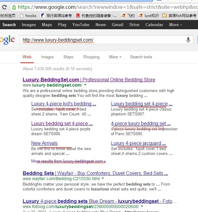Click the Wayfair snippet starting BeddingNo matter
The width and height of the screenshot is (198, 212).
[96, 186]
